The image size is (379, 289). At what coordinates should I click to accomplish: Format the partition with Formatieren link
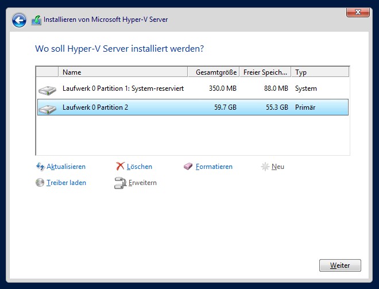click(x=214, y=167)
